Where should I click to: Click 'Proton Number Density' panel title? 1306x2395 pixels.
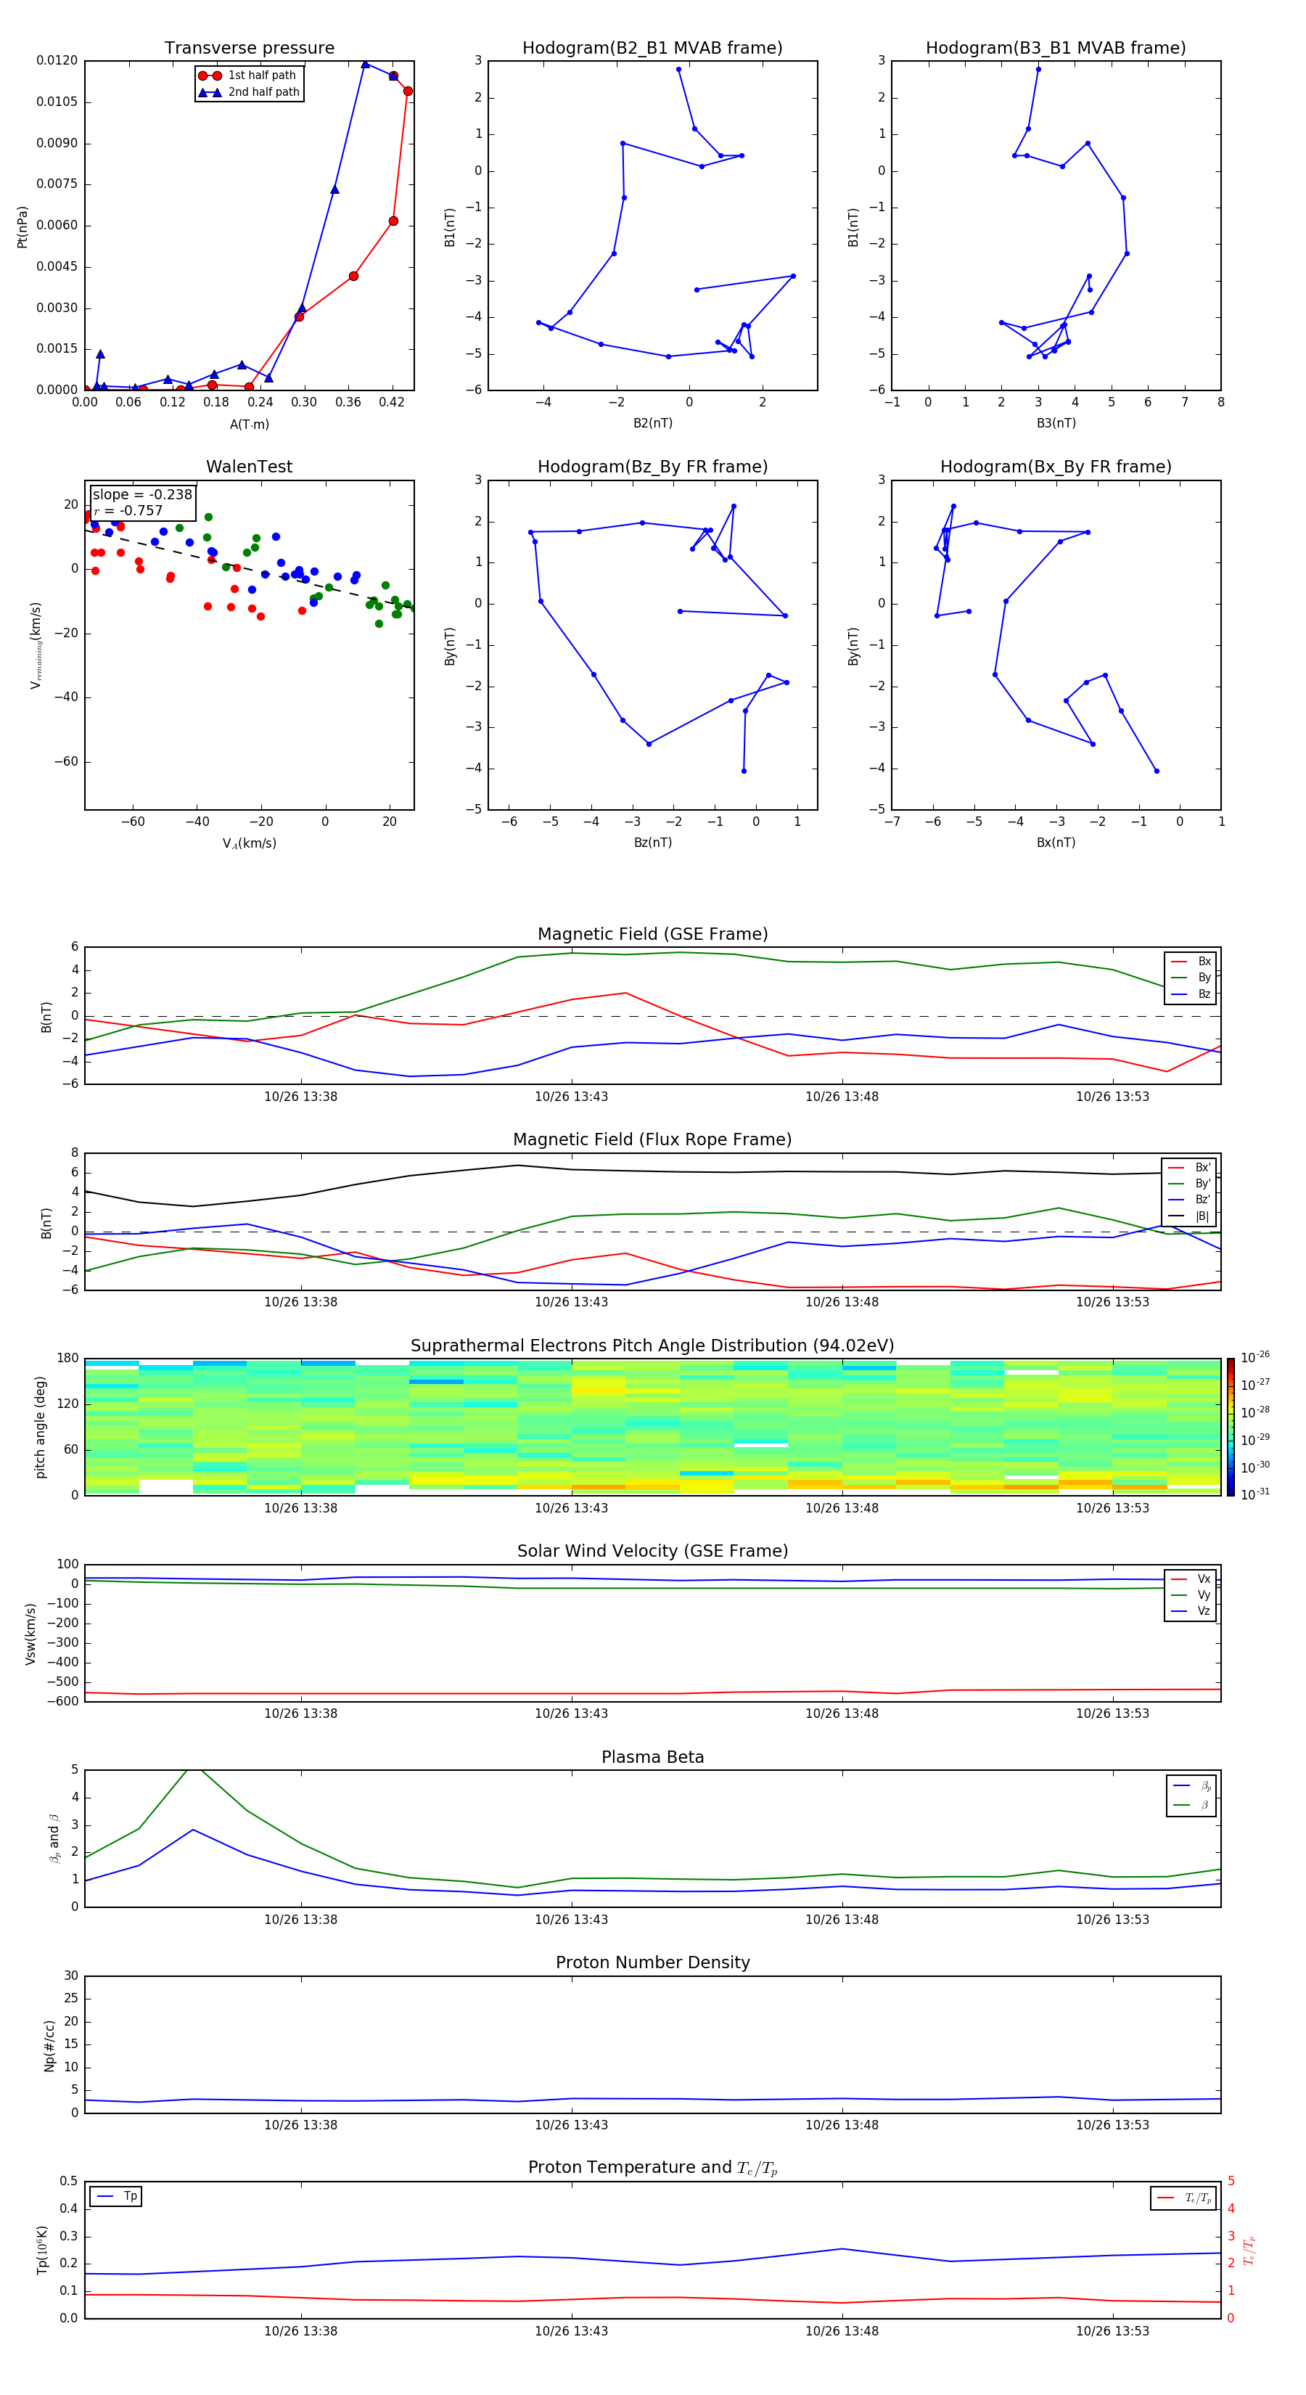652,1962
